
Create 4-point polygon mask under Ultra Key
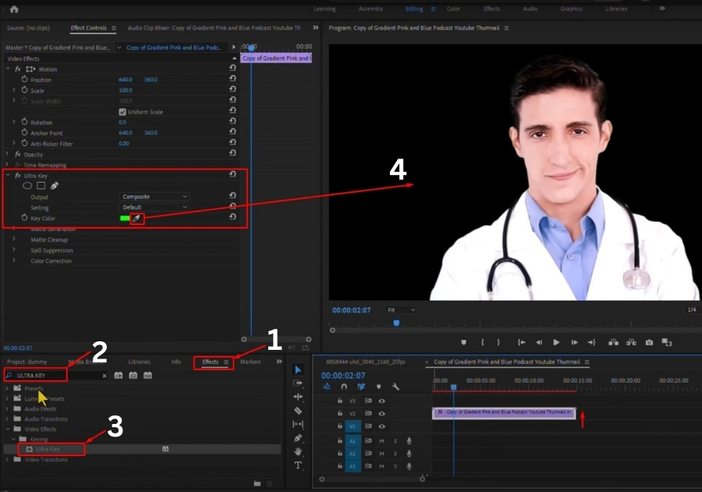click(x=41, y=186)
